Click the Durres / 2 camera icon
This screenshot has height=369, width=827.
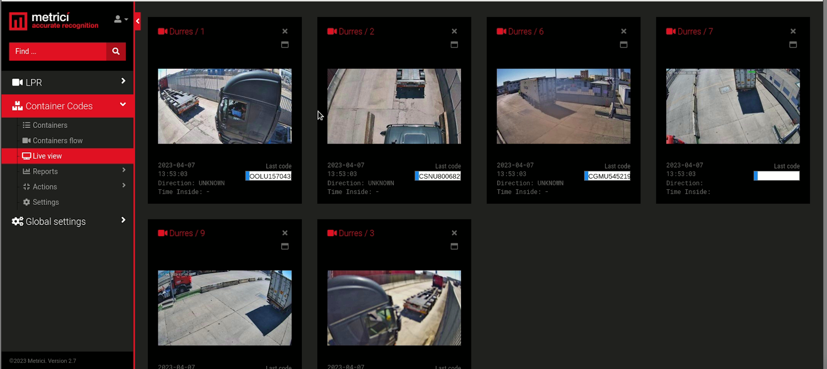332,31
